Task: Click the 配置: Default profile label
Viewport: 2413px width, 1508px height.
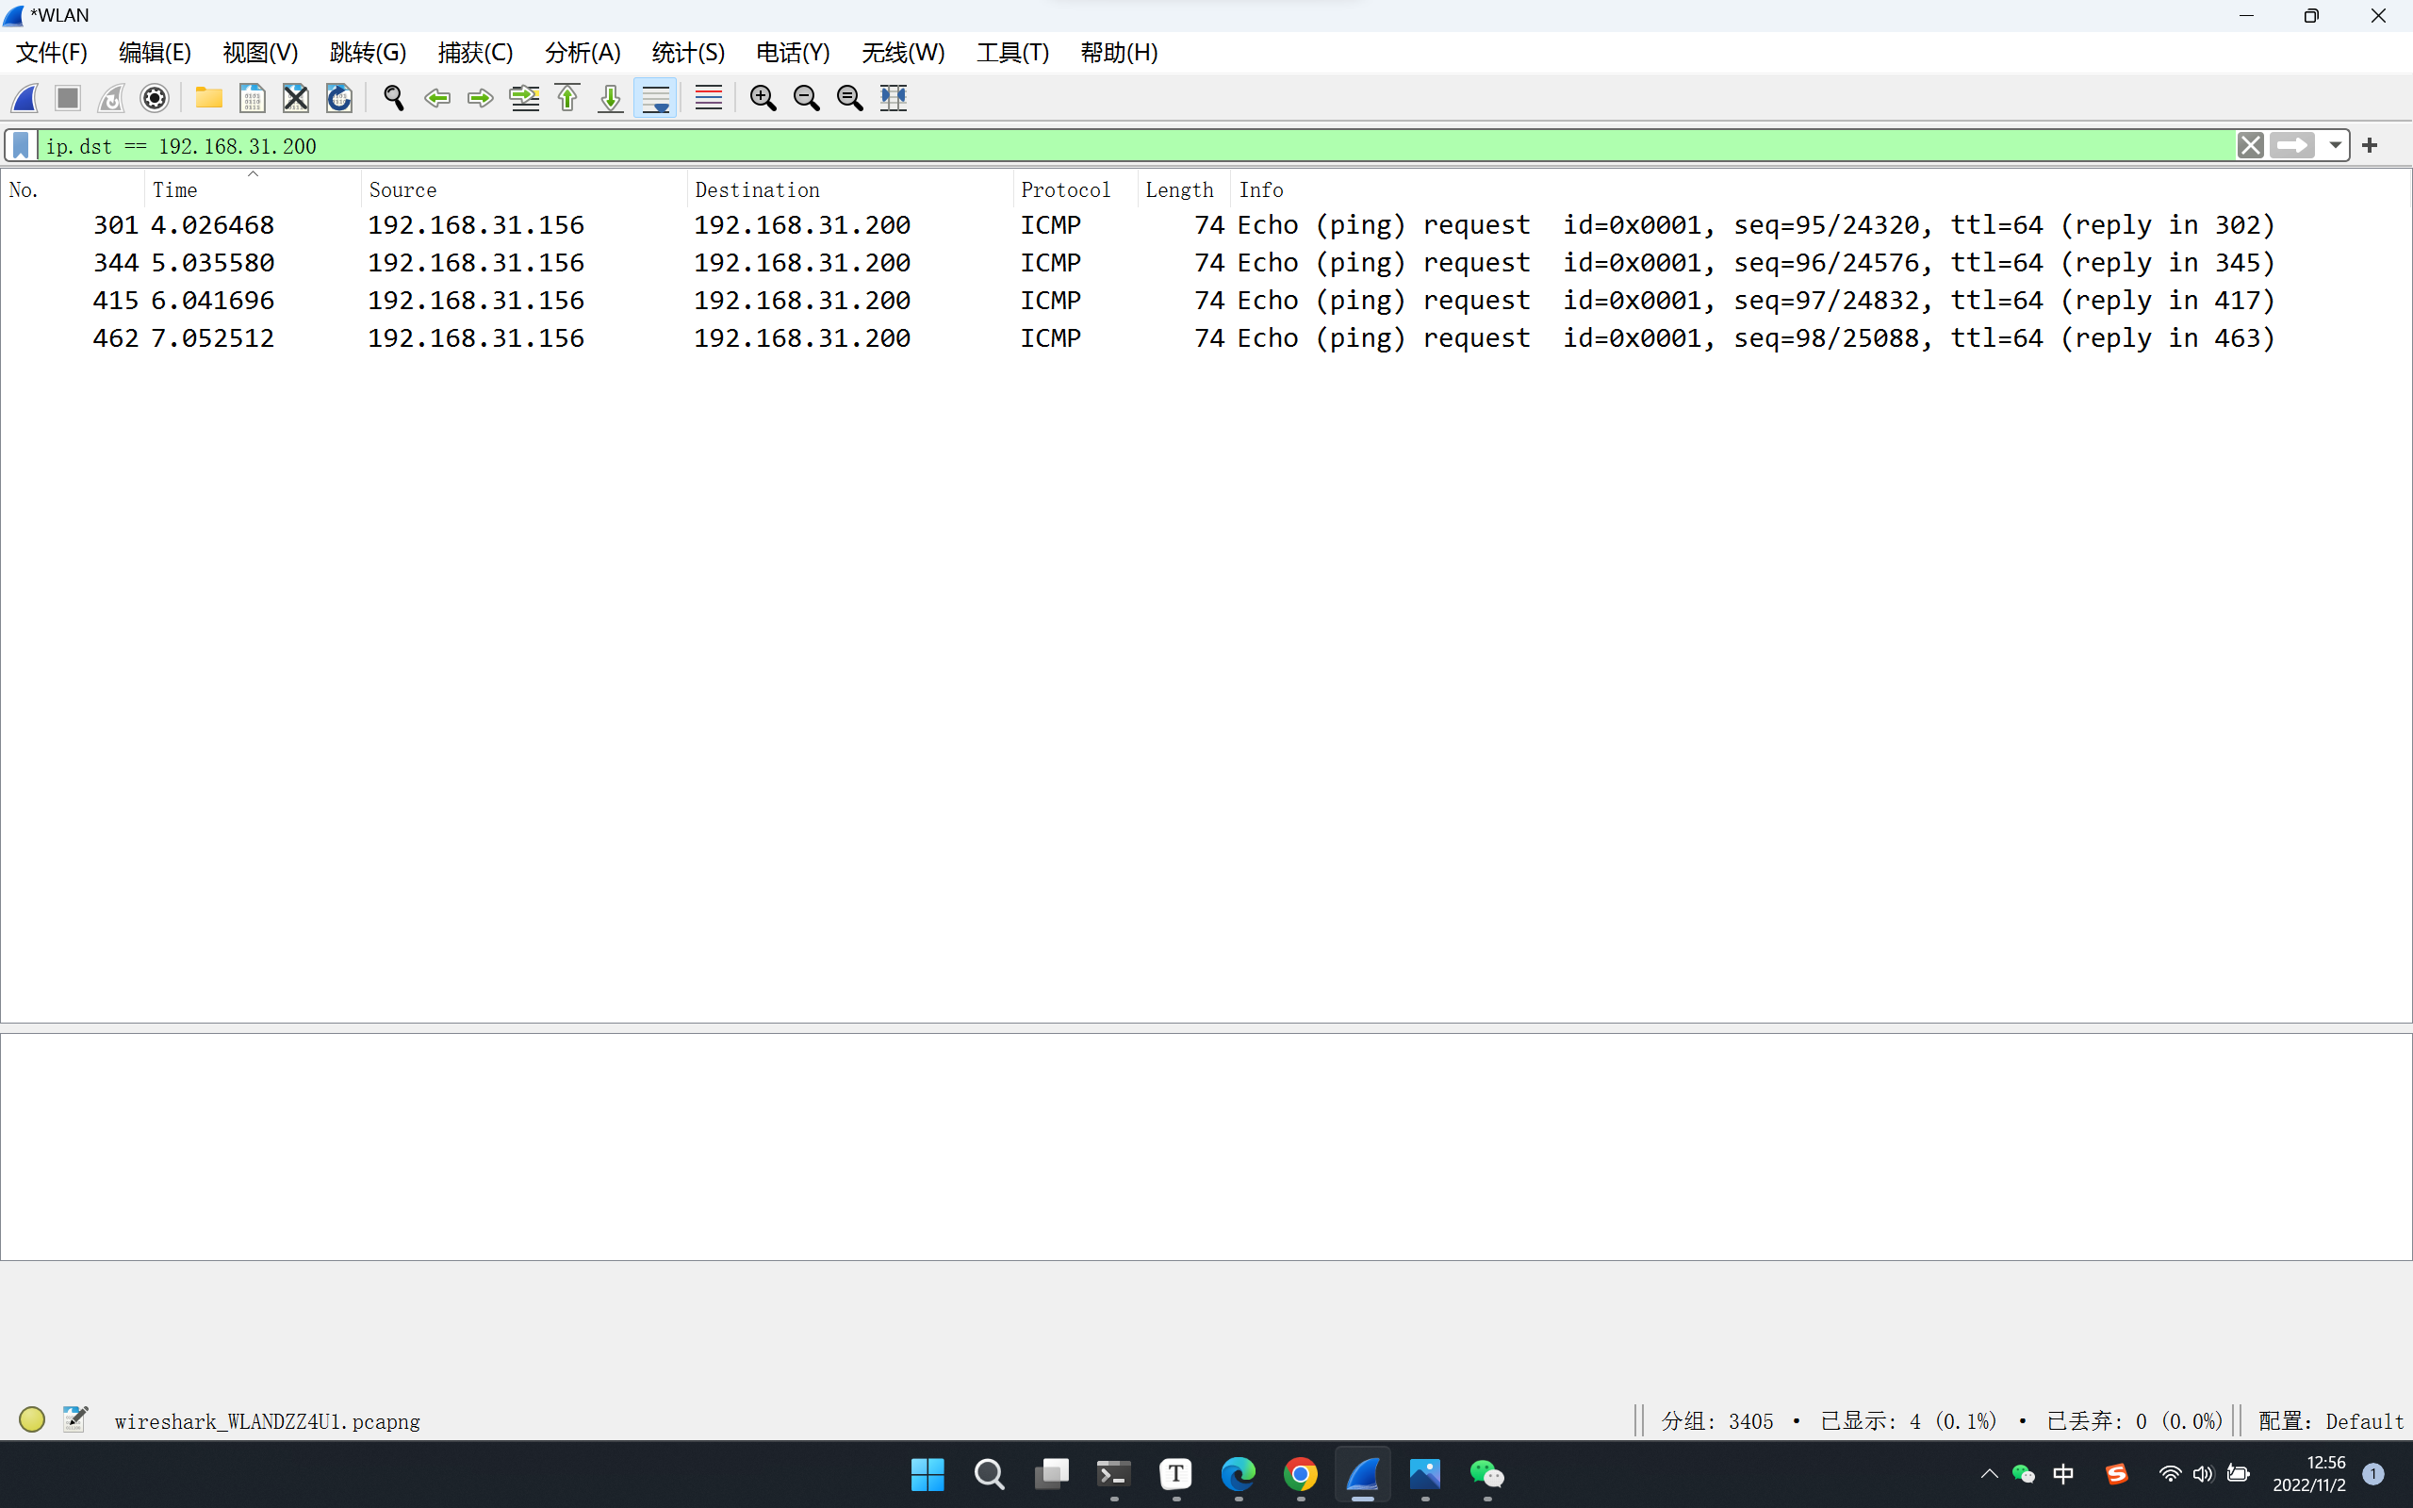Action: tap(2330, 1421)
